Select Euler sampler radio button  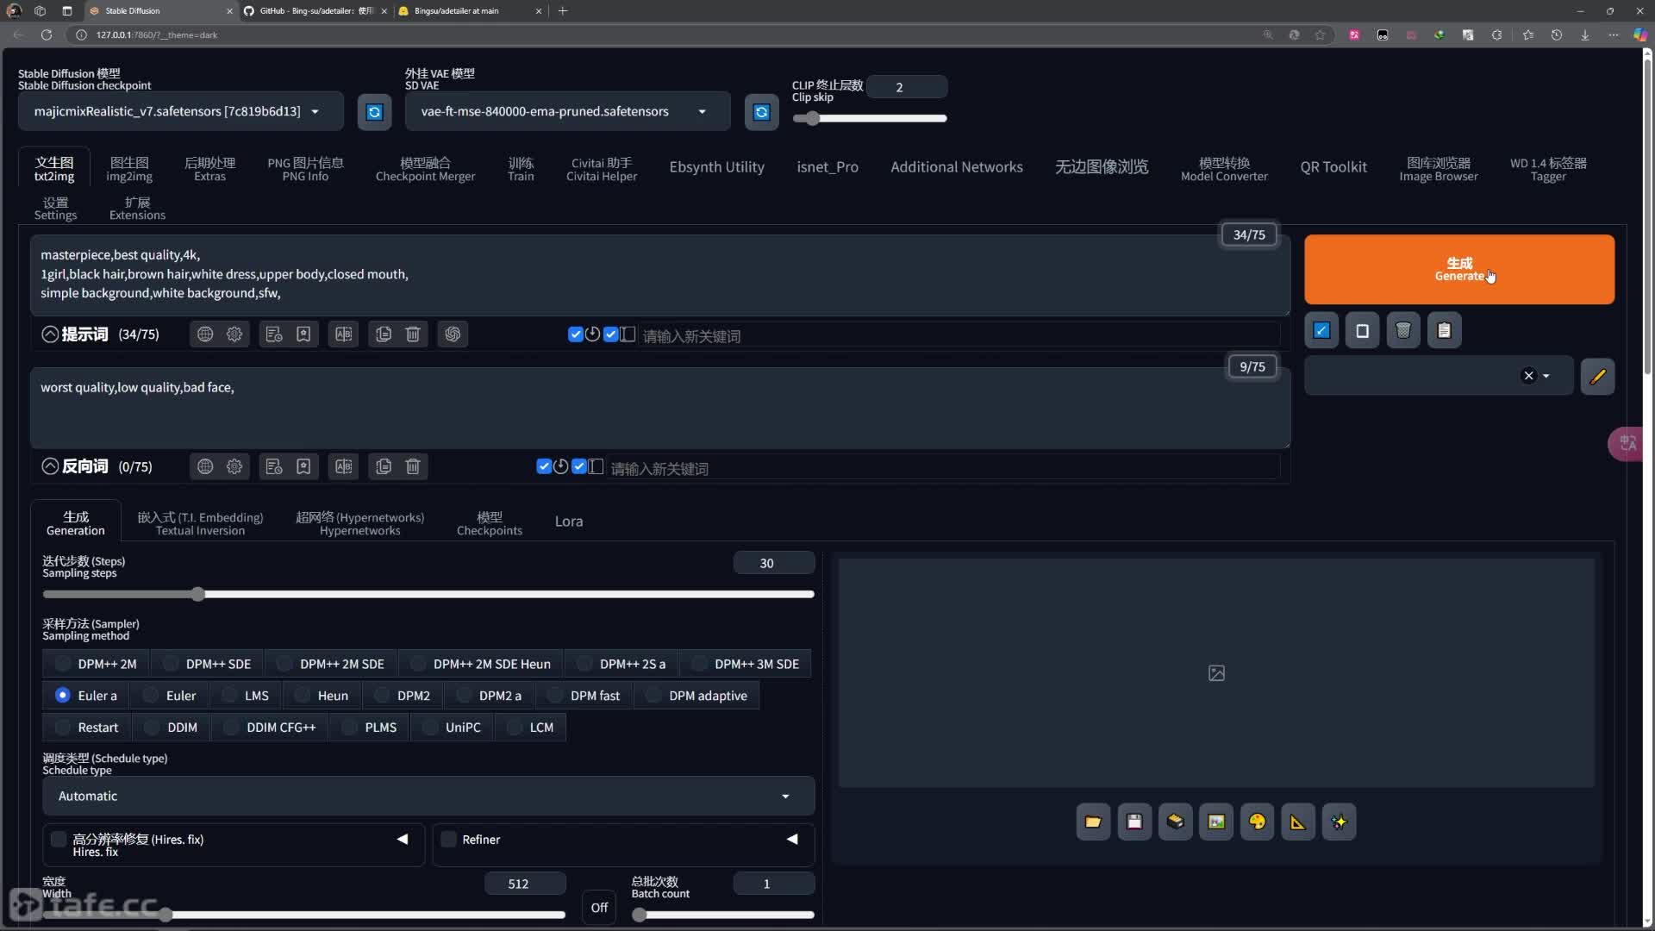[x=170, y=696]
